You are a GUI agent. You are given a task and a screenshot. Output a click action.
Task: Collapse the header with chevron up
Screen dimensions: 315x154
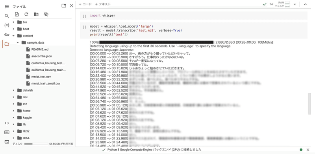[x=306, y=4]
